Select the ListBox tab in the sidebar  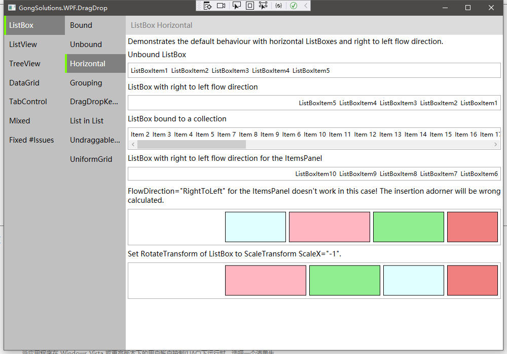[x=34, y=25]
